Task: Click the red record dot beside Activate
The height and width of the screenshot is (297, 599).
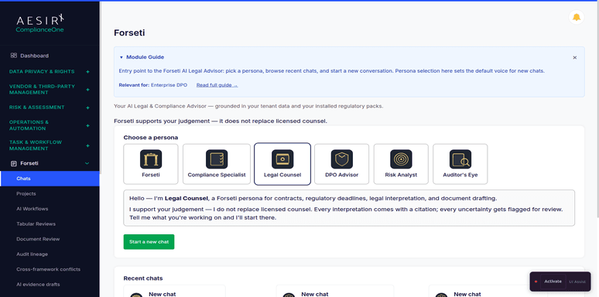Action: (536, 282)
